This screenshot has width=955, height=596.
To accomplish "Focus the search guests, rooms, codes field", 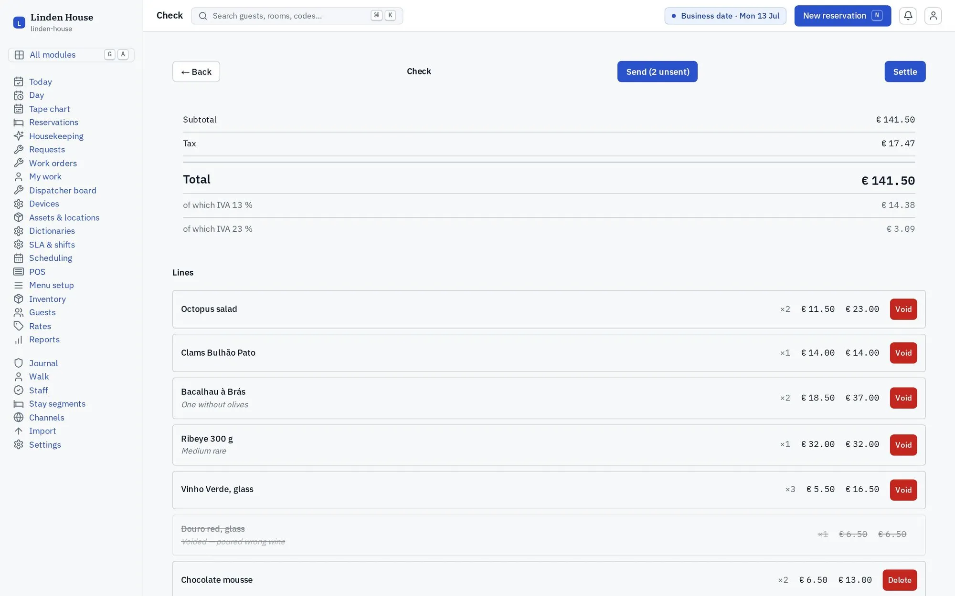I will (x=297, y=16).
